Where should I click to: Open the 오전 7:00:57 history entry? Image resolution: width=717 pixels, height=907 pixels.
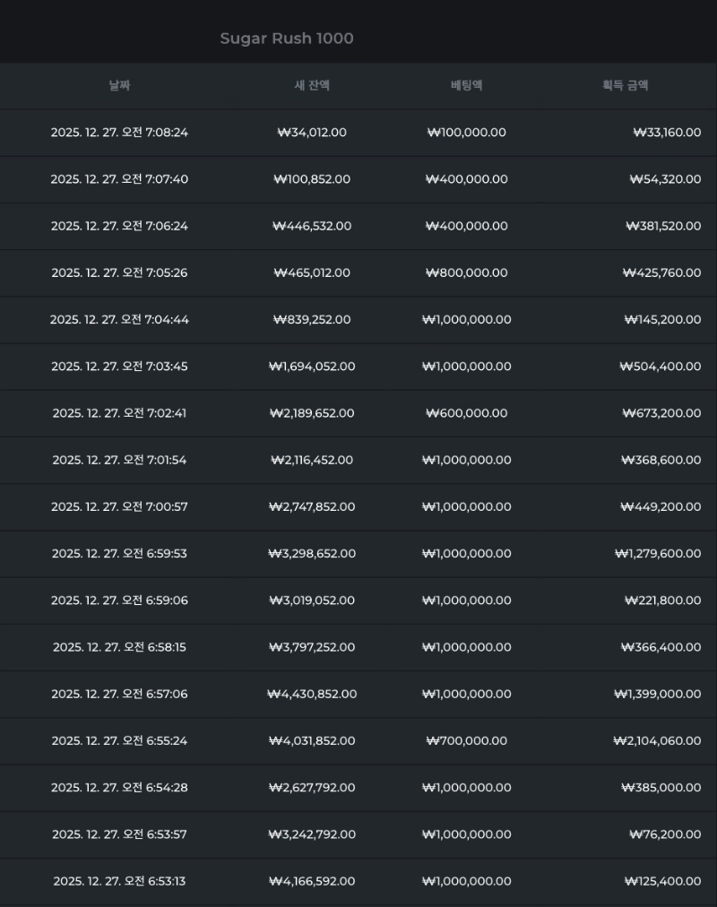119,506
